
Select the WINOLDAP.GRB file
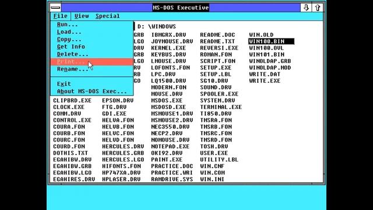point(270,61)
